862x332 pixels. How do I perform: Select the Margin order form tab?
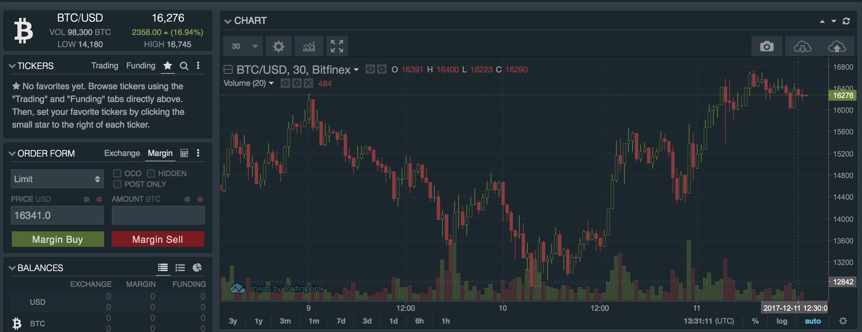(160, 153)
